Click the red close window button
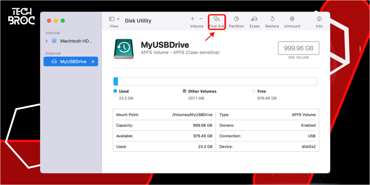370x185 pixels. [x=49, y=21]
